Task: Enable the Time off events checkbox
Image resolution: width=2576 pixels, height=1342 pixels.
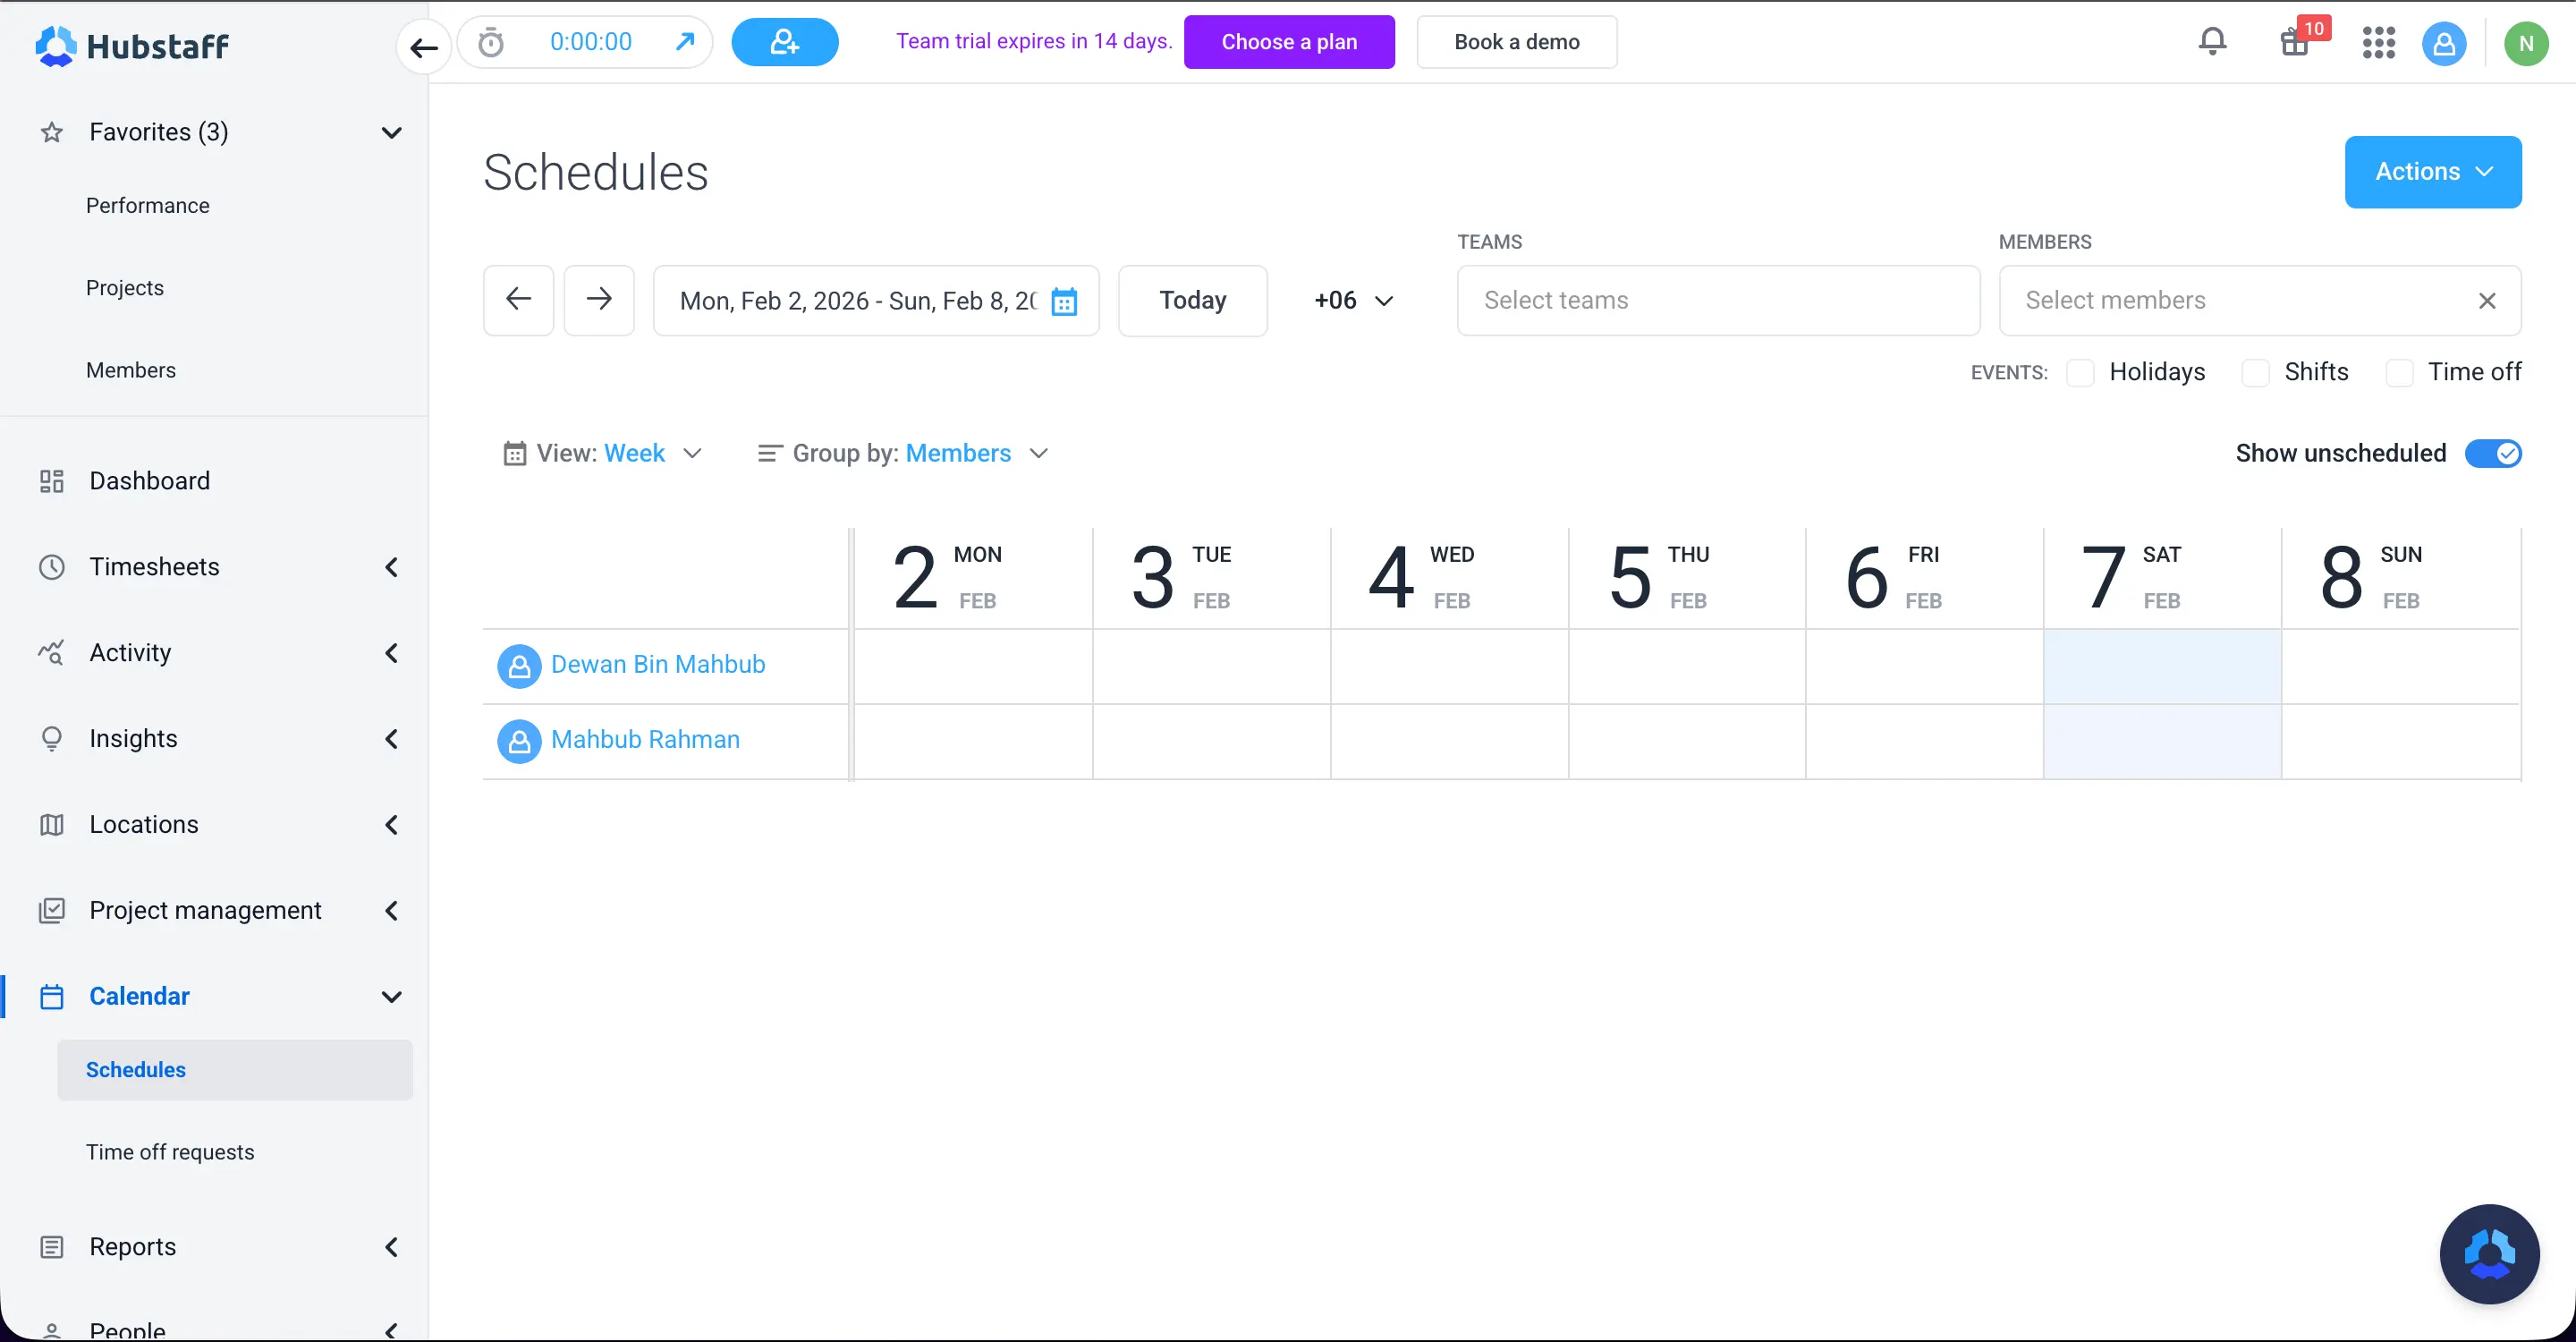Action: (x=2399, y=372)
